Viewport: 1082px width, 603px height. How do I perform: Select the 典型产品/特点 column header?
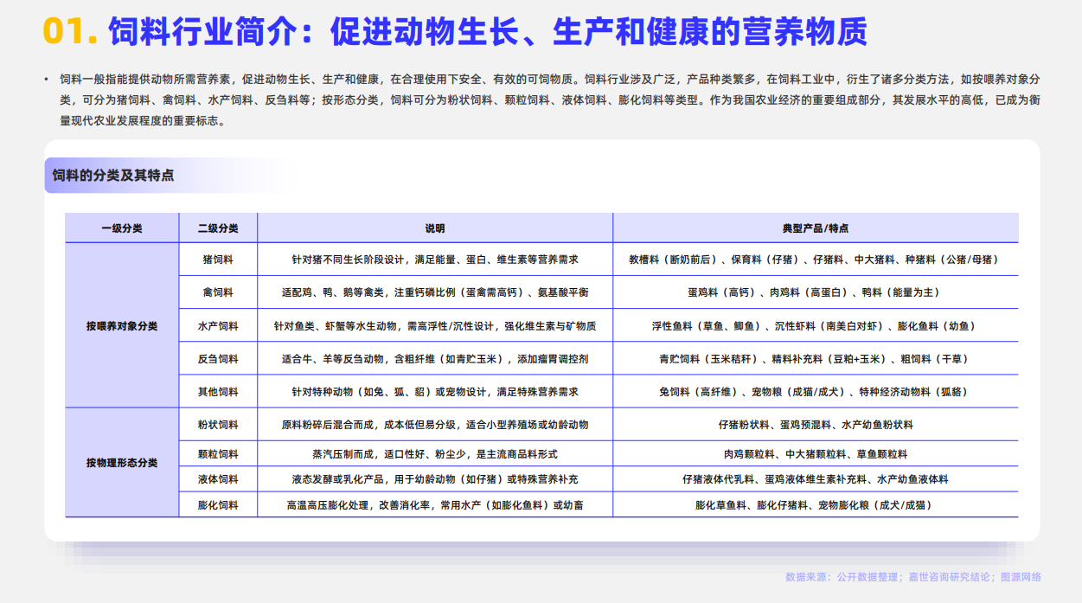pos(815,228)
